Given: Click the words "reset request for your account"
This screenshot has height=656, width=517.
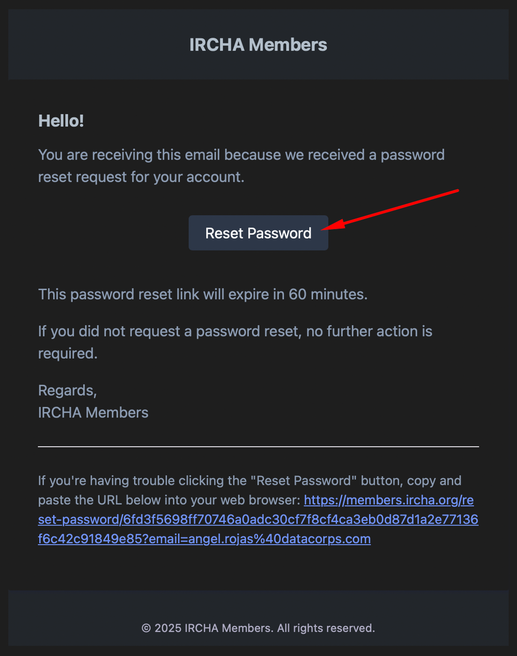Looking at the screenshot, I should coord(141,177).
